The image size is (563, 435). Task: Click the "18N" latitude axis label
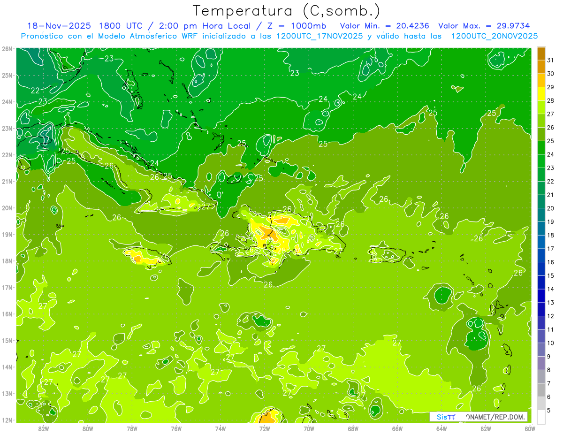pos(7,261)
